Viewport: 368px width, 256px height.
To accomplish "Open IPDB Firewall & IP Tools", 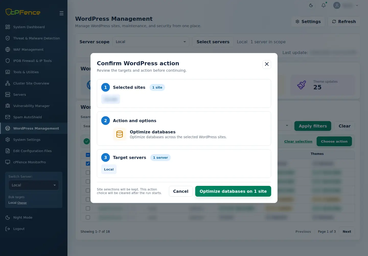I will pyautogui.click(x=32, y=61).
